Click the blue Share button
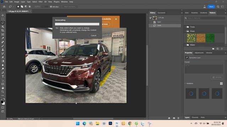The height and width of the screenshot is (127, 227). 211,7
